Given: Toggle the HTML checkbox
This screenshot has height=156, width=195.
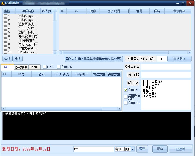Looking at the screenshot, I should tap(45, 67).
